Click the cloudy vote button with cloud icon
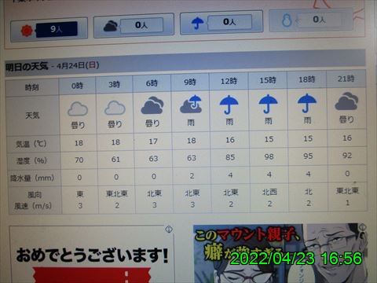The image size is (377, 283). [134, 25]
